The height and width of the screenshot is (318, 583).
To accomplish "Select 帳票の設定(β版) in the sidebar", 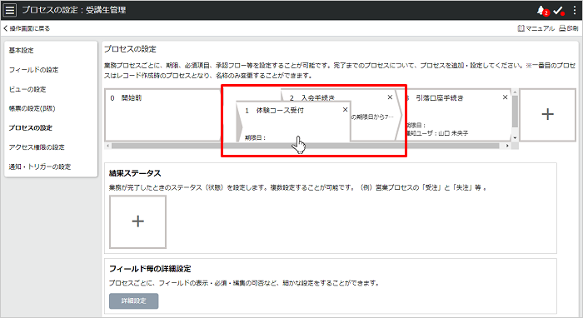I will coord(32,108).
